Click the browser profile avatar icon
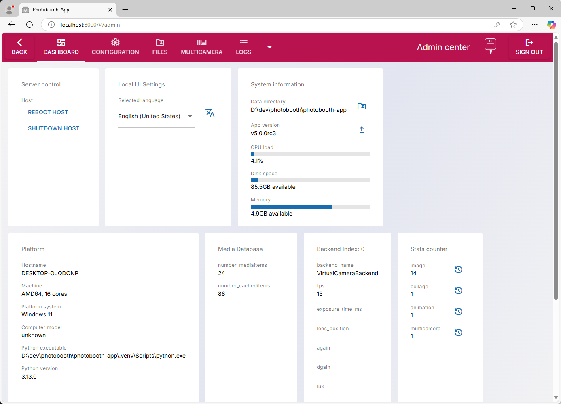The image size is (561, 404). tap(10, 9)
